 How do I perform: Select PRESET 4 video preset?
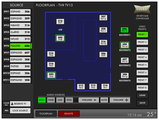click(x=142, y=57)
